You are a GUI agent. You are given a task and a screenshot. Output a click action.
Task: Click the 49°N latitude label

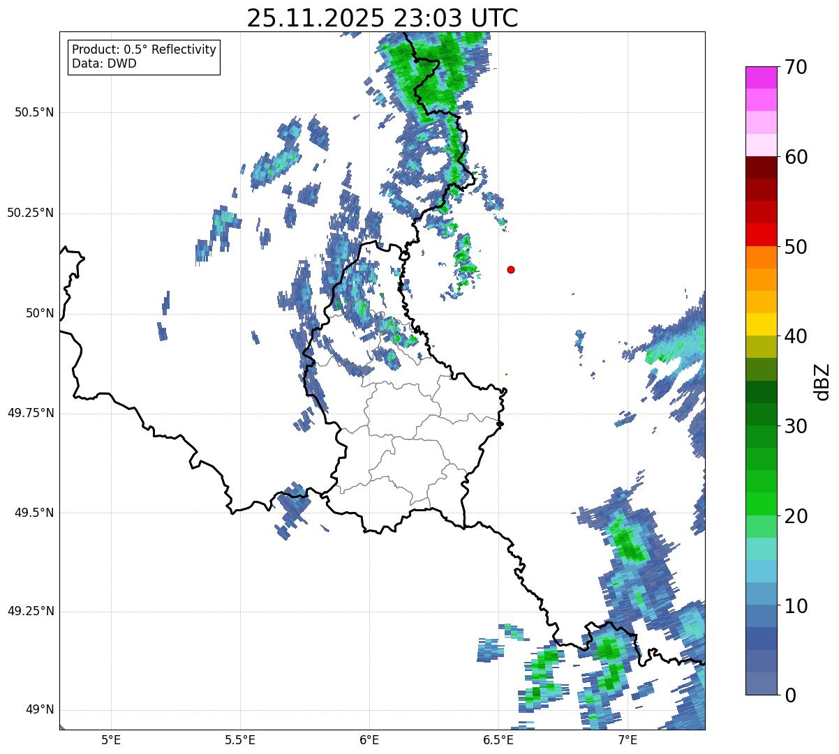(40, 710)
